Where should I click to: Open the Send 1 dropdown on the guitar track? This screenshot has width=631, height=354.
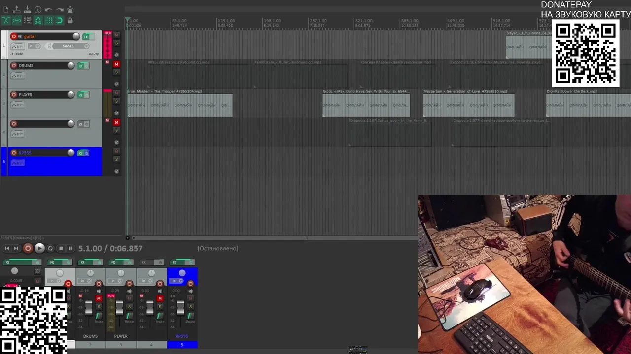pos(70,46)
